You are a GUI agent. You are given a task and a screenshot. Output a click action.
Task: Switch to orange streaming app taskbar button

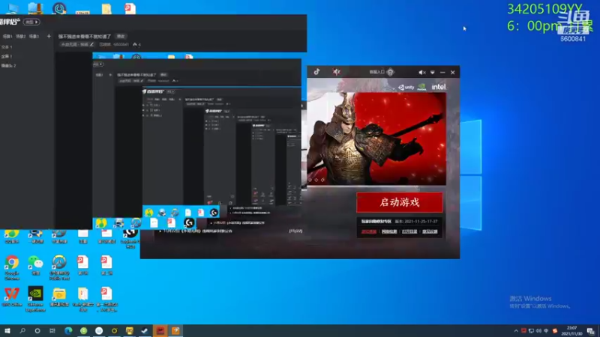pyautogui.click(x=175, y=330)
